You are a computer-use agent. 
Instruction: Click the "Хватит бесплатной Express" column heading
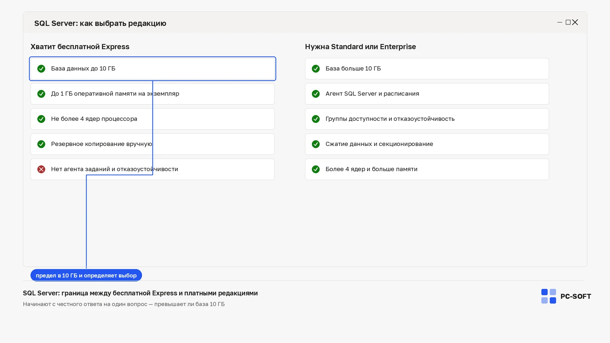80,47
